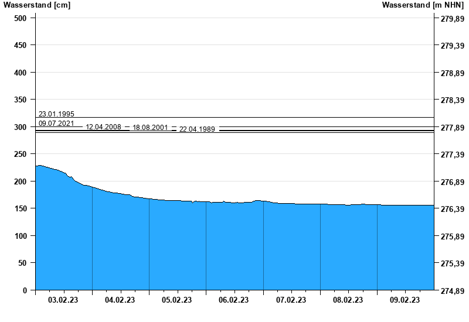Image resolution: width=469 pixels, height=322 pixels.
Task: Click the 09.02.23 date axis label
Action: coord(405,300)
